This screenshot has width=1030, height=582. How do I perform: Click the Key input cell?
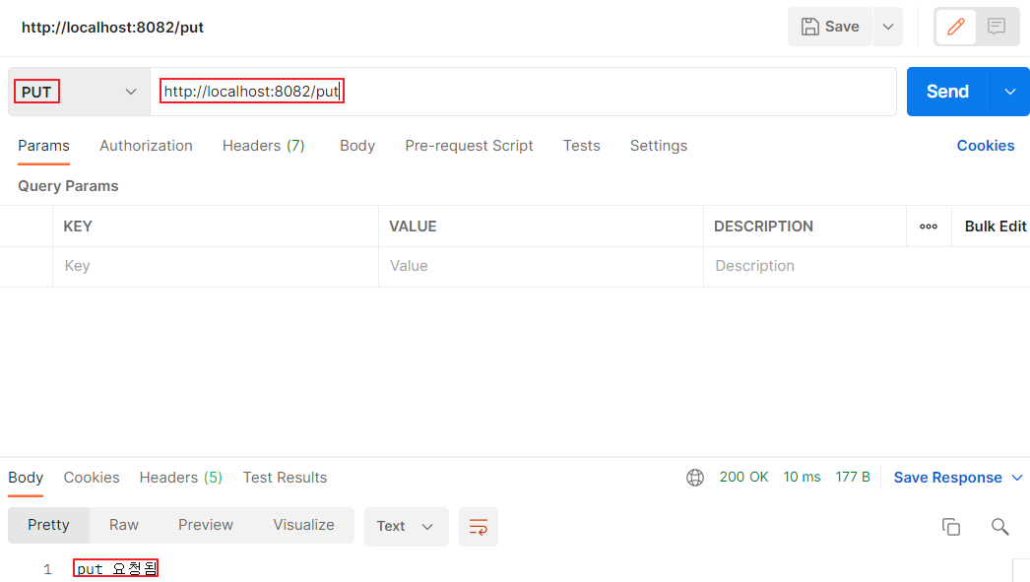tap(216, 266)
